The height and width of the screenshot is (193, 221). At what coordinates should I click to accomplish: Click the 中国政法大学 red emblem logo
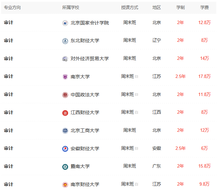(x=65, y=95)
